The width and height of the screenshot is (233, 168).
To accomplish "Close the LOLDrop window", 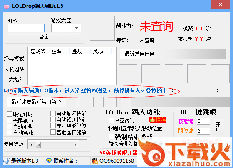I will 220,5.
